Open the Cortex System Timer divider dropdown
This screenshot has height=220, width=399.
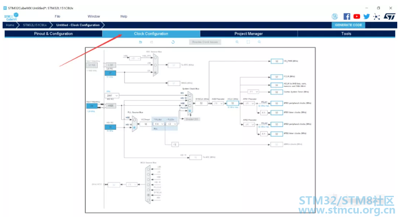(x=253, y=92)
